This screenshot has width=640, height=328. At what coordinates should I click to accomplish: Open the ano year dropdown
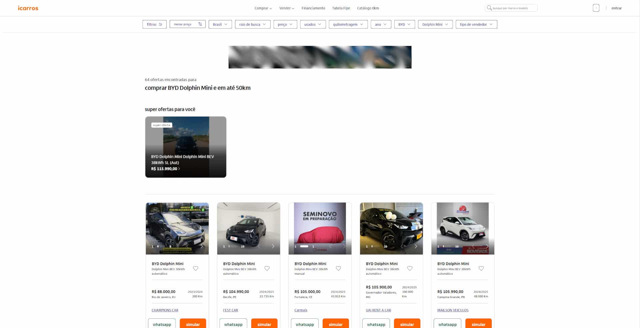[381, 24]
